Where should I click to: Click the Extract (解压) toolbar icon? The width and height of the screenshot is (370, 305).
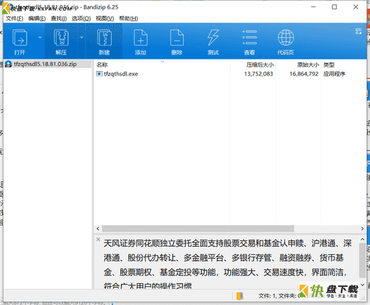[x=61, y=38]
